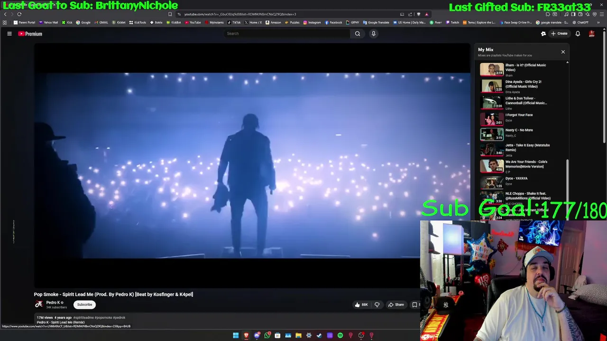
Task: Open the browser main menu icon
Action: coord(601,14)
